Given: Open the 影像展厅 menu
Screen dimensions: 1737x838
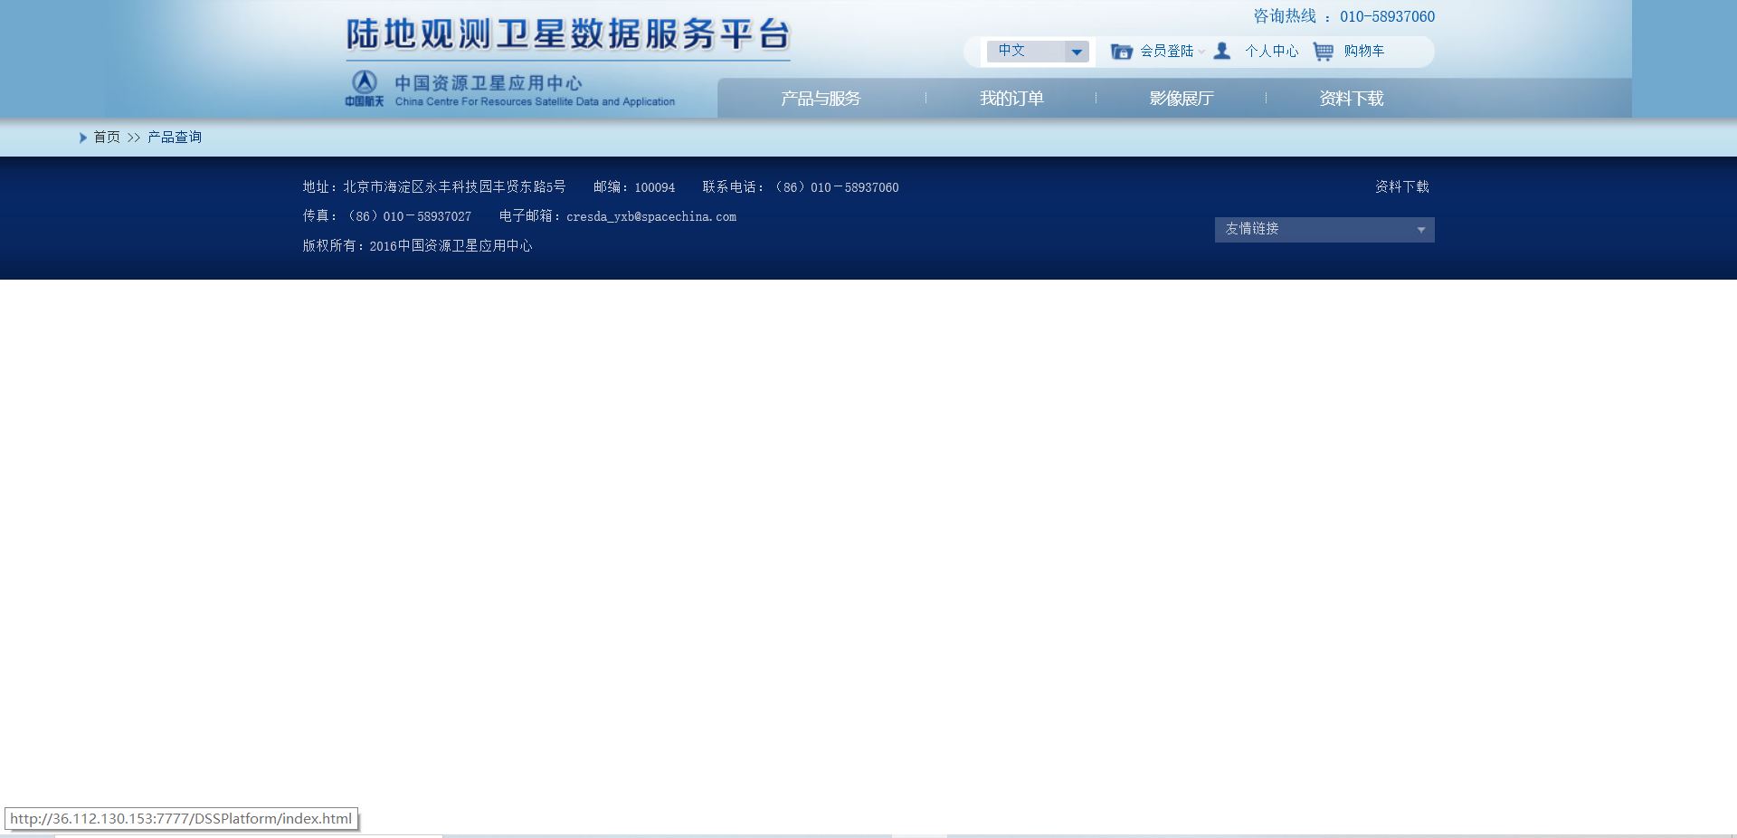Looking at the screenshot, I should [x=1181, y=99].
